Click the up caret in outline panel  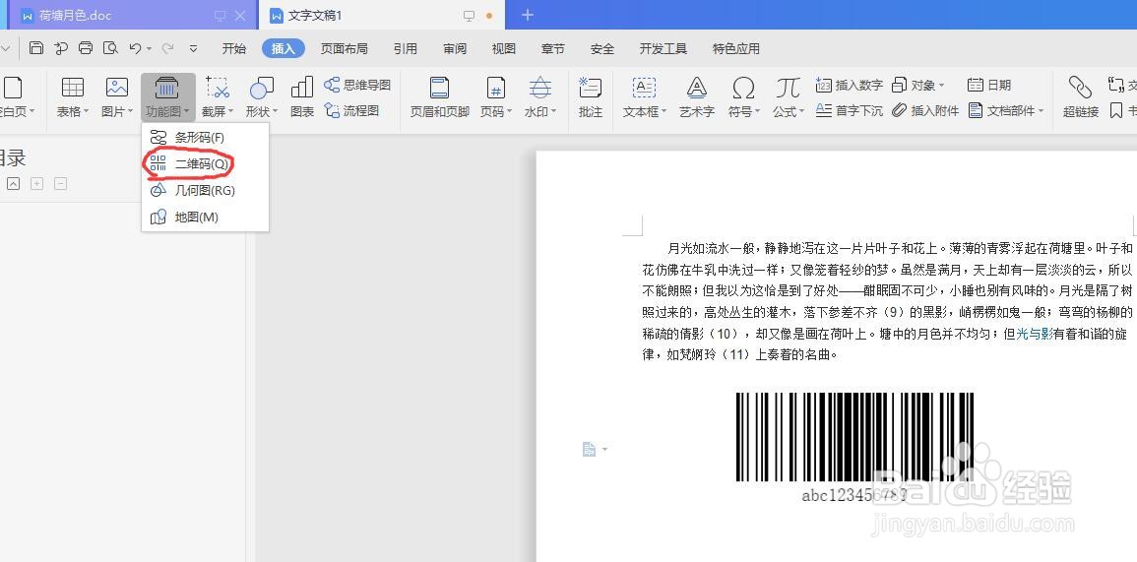pyautogui.click(x=13, y=183)
